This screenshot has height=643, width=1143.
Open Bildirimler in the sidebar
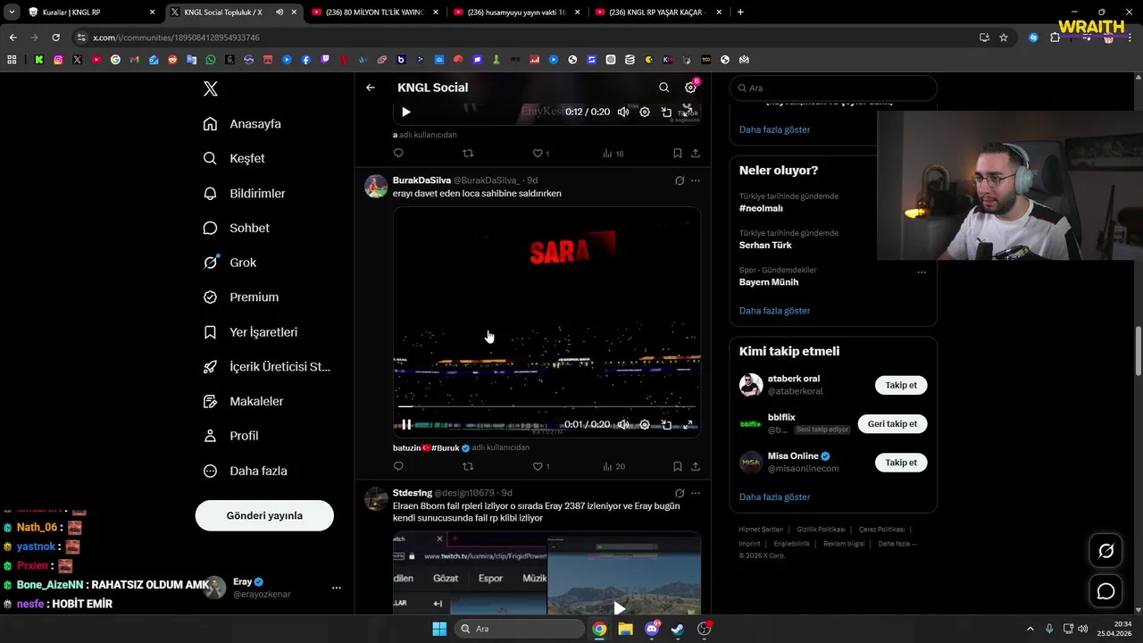[x=244, y=193]
